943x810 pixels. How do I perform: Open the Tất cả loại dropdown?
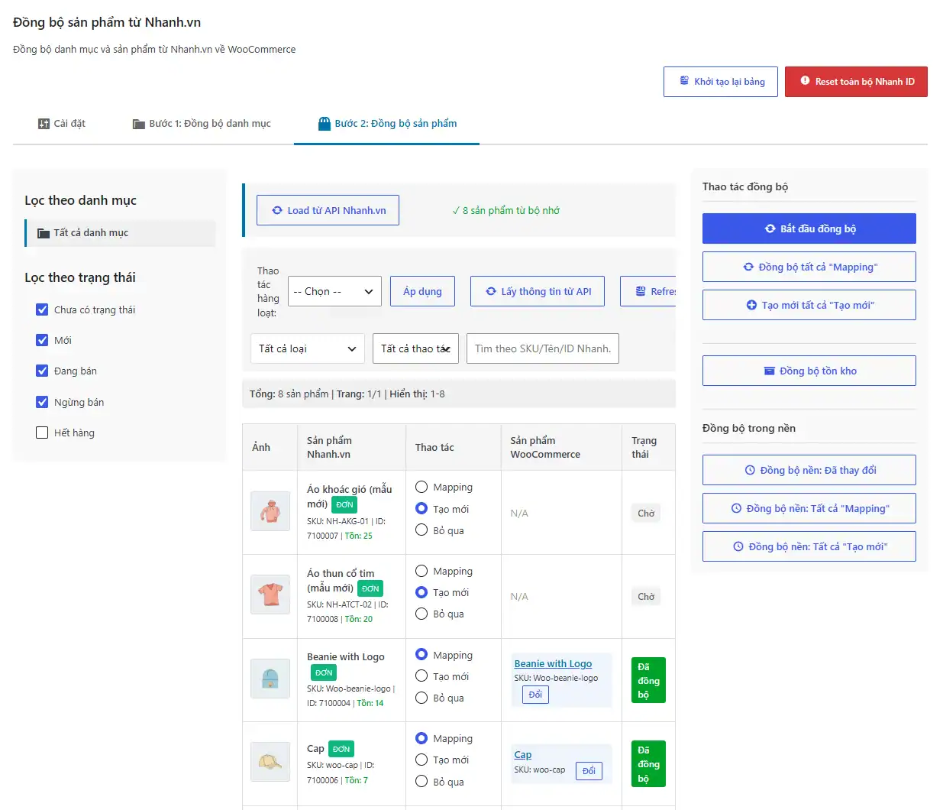pyautogui.click(x=308, y=348)
